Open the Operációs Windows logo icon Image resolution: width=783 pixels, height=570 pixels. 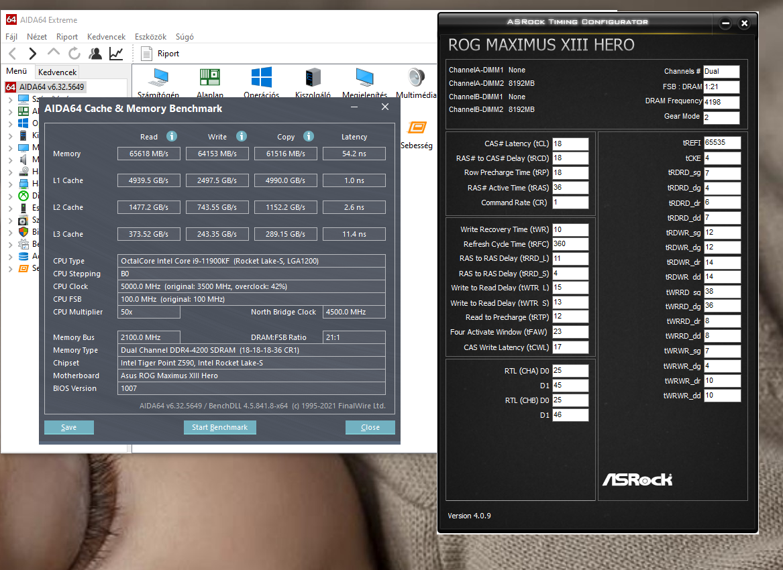coord(262,77)
